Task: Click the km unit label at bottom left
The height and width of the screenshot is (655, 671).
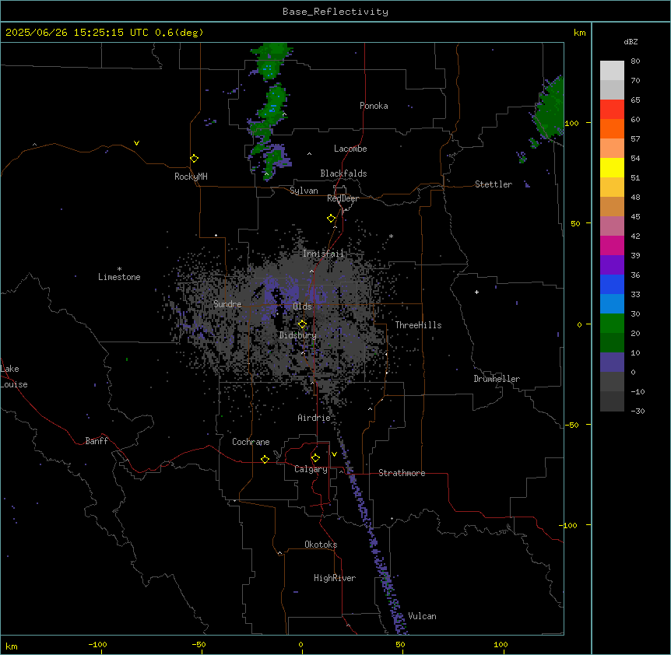Action: click(12, 646)
